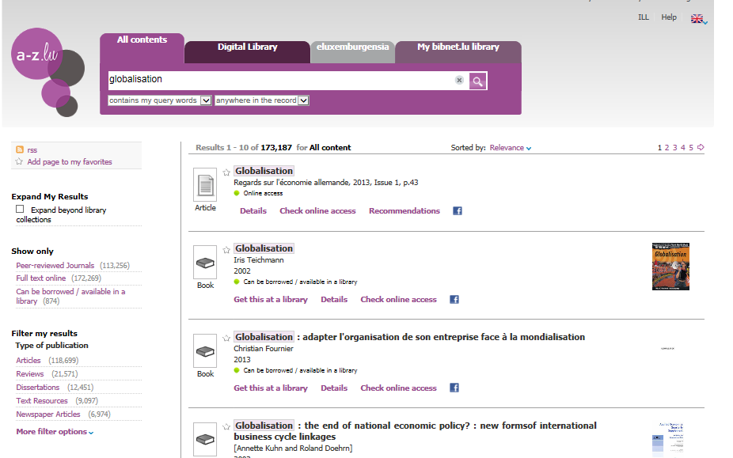Open the Sorted by Relevance dropdown
Viewport: 733px width, 458px height.
pyautogui.click(x=511, y=148)
